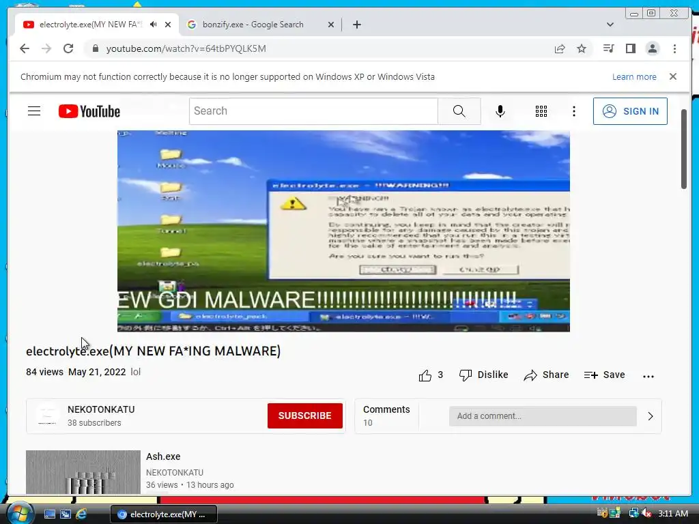
Task: Open the NEKOTONKATU channel avatar
Action: pyautogui.click(x=47, y=416)
